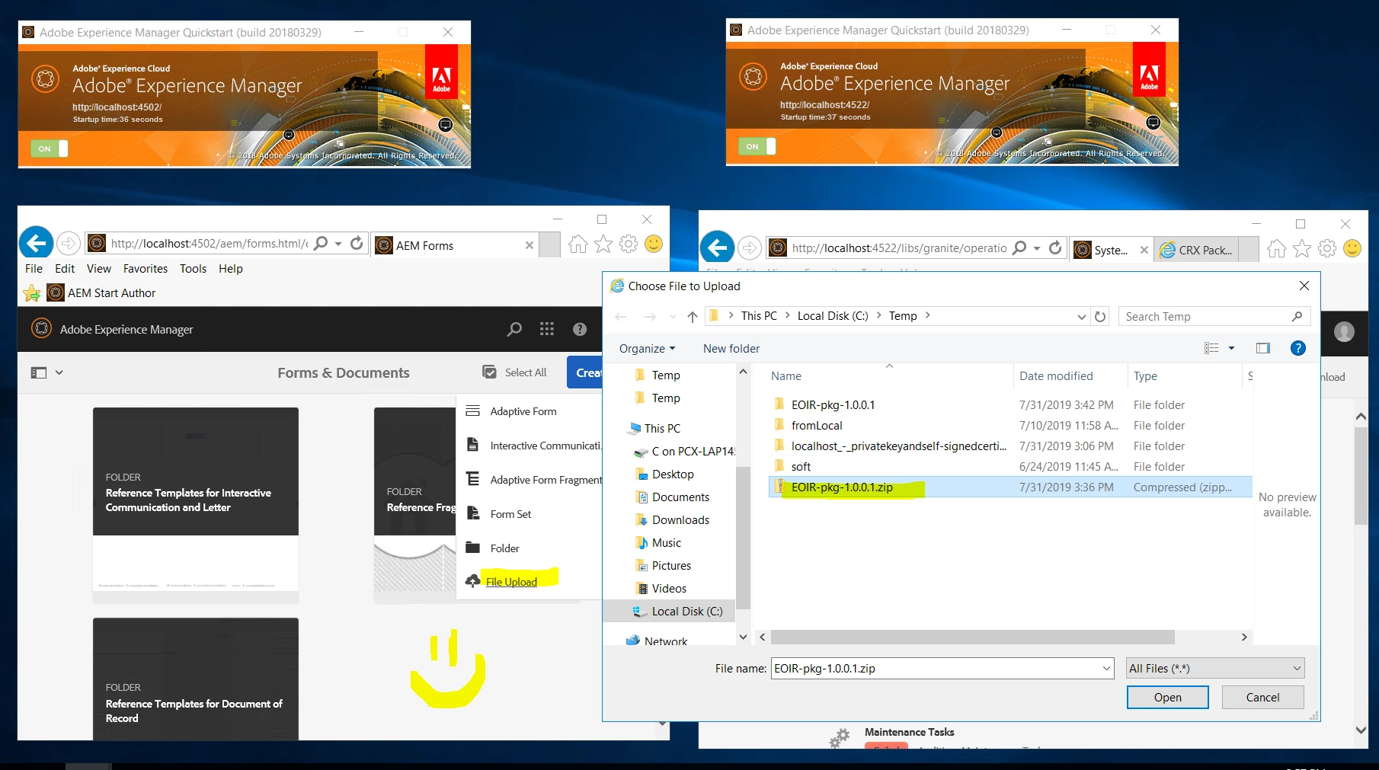Click AEM search magnifier in black header

(x=515, y=329)
